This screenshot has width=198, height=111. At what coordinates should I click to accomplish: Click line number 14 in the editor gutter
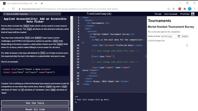click(78, 56)
